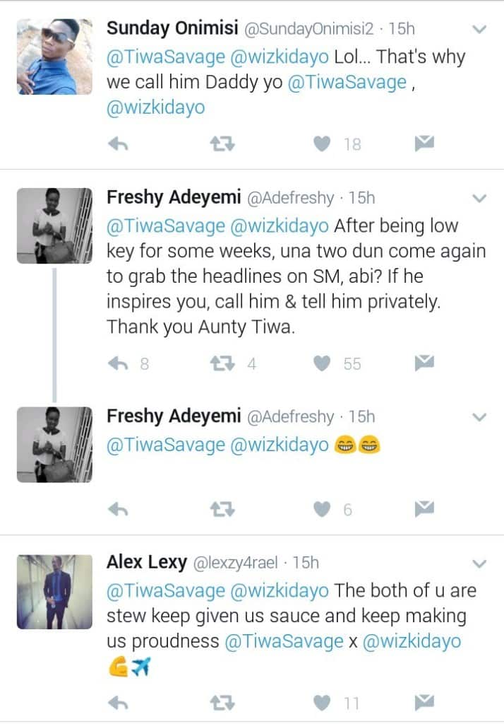The height and width of the screenshot is (724, 504).
Task: Retweet Sunday Onimisi's tweet
Action: (x=223, y=144)
